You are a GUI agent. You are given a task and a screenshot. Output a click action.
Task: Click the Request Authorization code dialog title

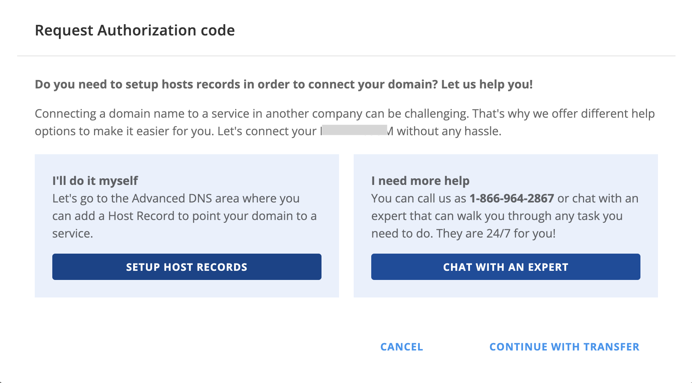pos(135,30)
